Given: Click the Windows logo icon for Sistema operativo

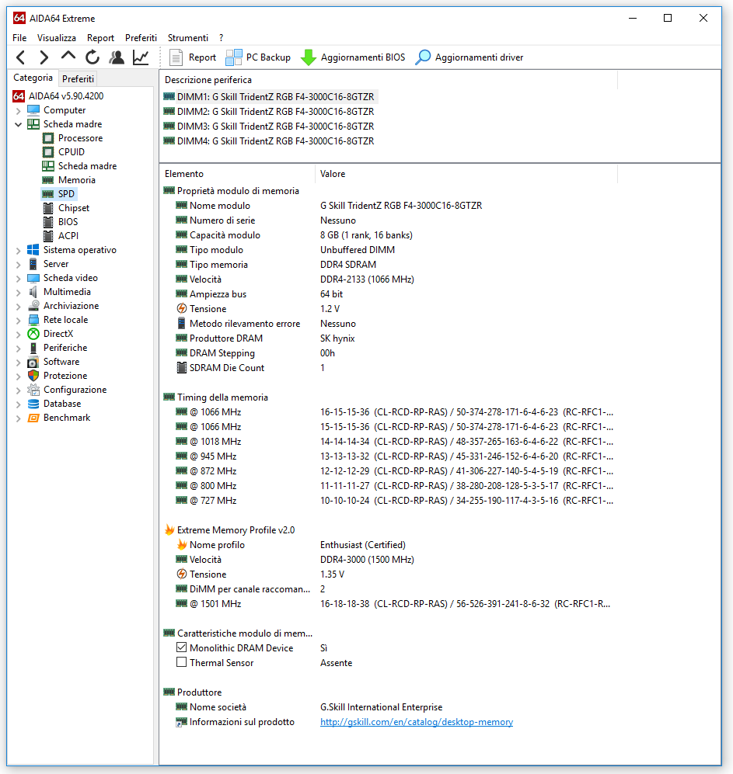Looking at the screenshot, I should 33,250.
